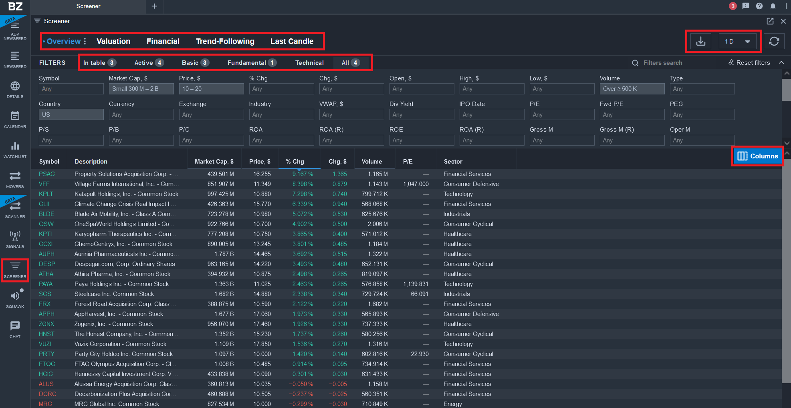Viewport: 791px width, 408px height.
Task: Click the BZ logo
Action: 15,6
